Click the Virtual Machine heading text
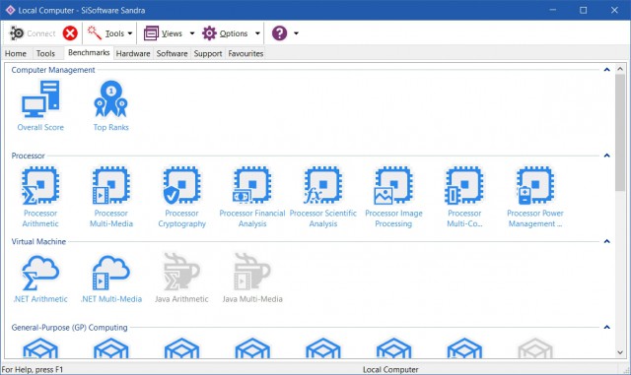Screen dimensions: 631x375 38,241
